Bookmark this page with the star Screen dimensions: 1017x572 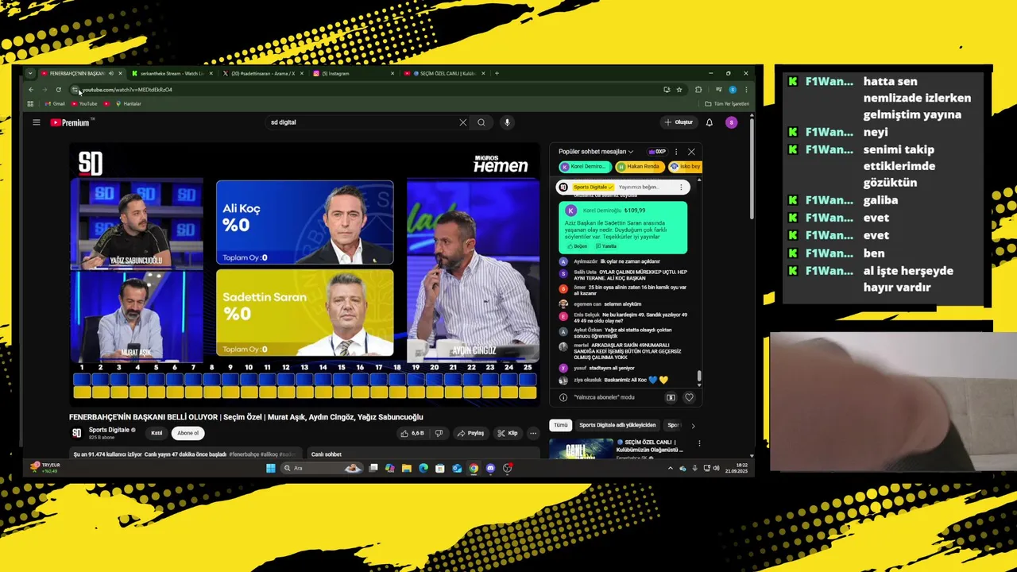tap(679, 90)
